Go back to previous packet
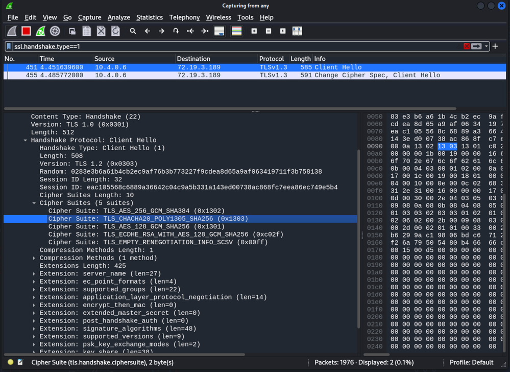Viewport: 510px width, 372px height. (x=148, y=31)
